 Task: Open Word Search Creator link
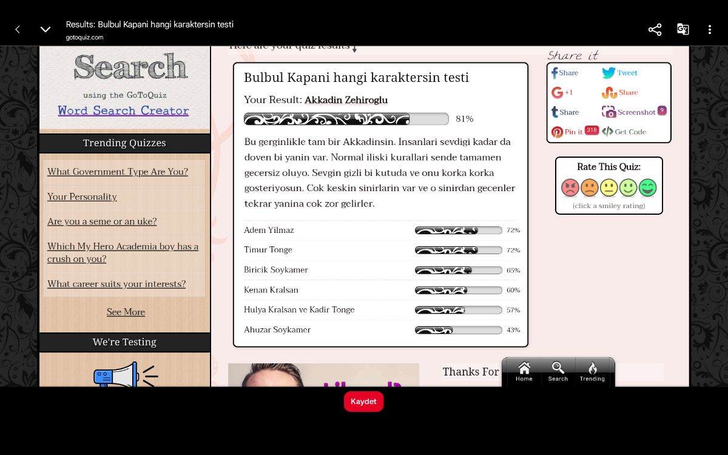click(123, 110)
